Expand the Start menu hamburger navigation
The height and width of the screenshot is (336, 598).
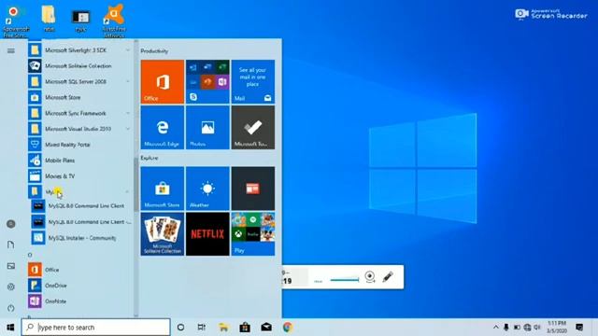coord(10,50)
